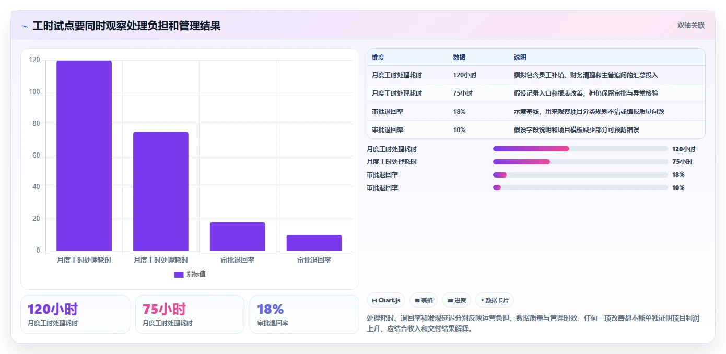Select the 数据卡片 tag chip
726x354 pixels.
495,300
